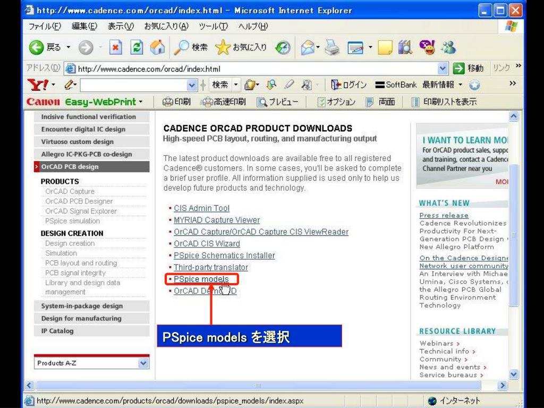The width and height of the screenshot is (544, 408).
Task: Click inside the URL address field
Action: tap(257, 69)
